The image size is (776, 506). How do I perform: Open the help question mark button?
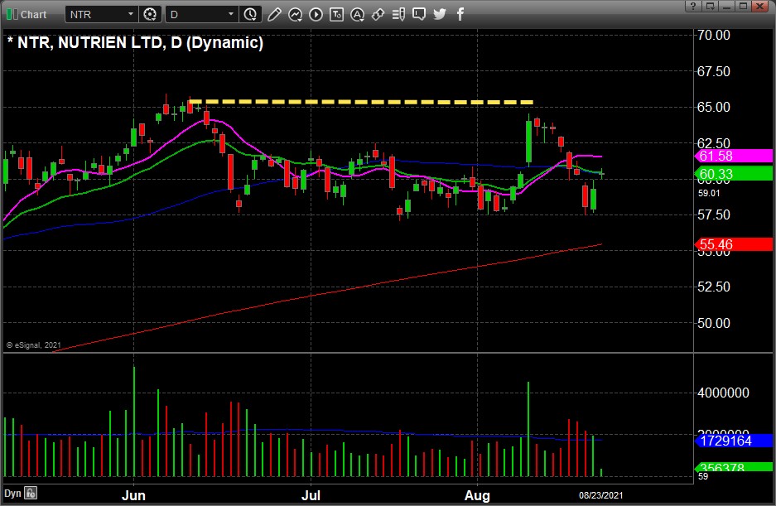[693, 6]
